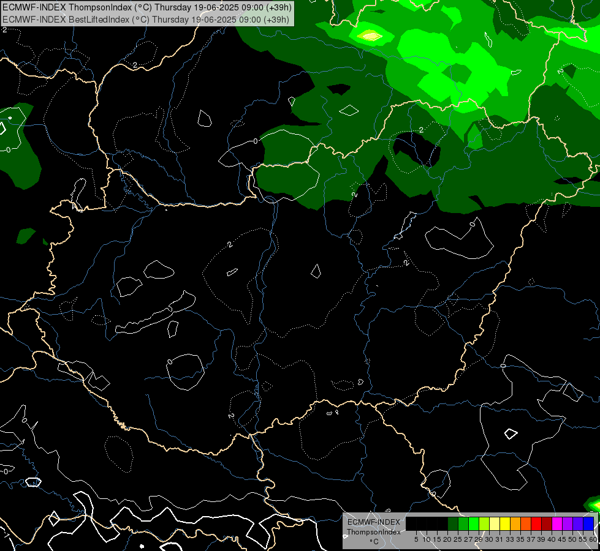Click the legend tick value '31'
The image size is (600, 551).
click(499, 539)
